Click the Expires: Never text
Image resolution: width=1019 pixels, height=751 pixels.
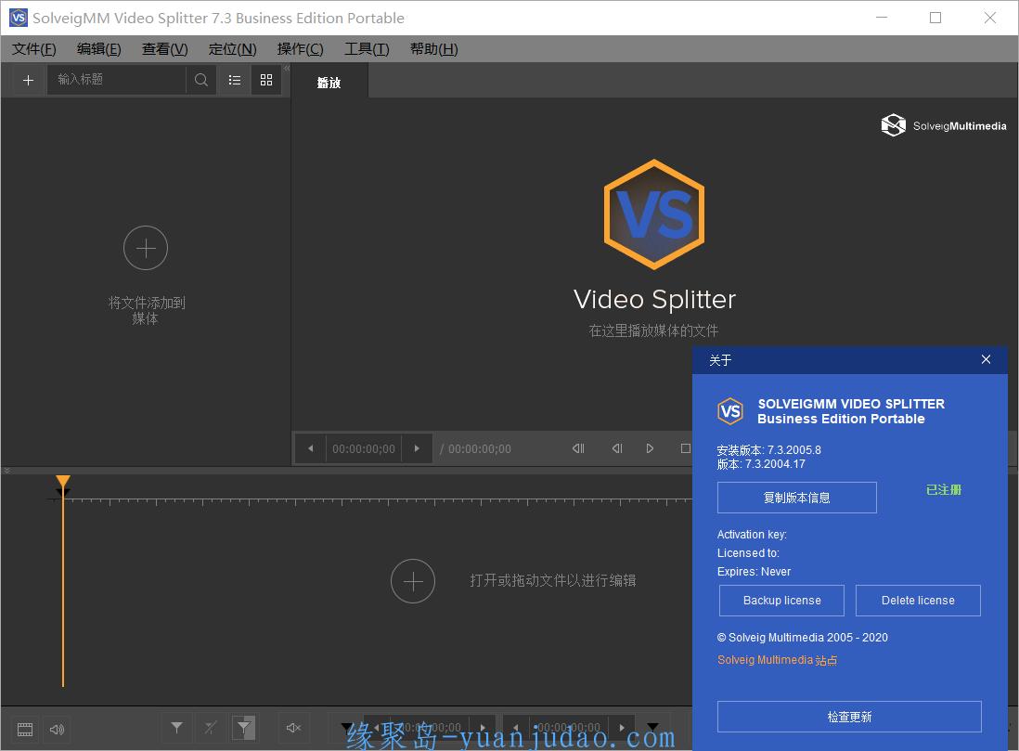coord(754,572)
